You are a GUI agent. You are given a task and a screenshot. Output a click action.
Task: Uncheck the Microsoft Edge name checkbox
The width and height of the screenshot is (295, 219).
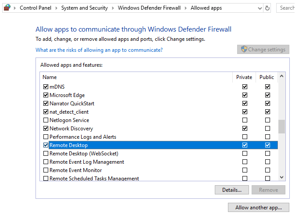[46, 95]
